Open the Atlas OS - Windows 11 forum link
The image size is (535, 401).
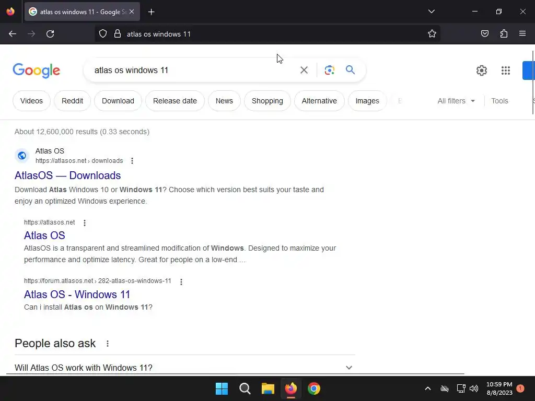(x=77, y=294)
